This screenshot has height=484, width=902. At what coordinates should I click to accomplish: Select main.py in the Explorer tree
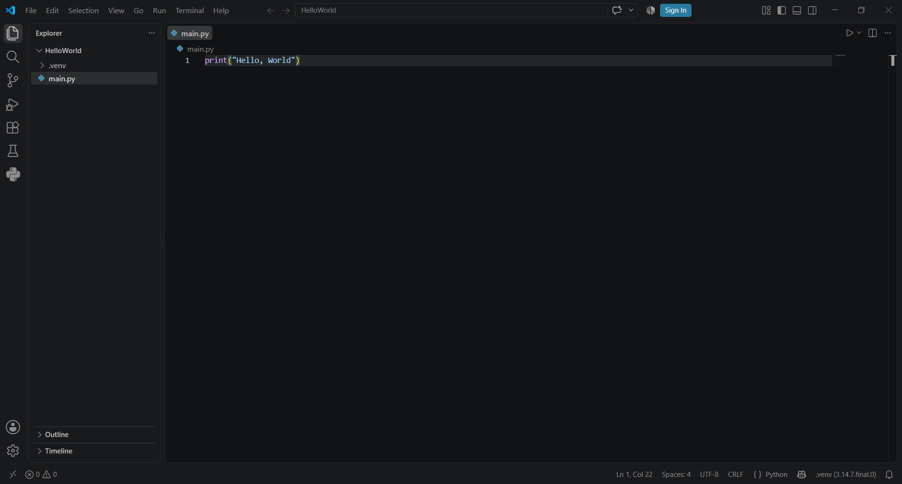click(x=94, y=78)
